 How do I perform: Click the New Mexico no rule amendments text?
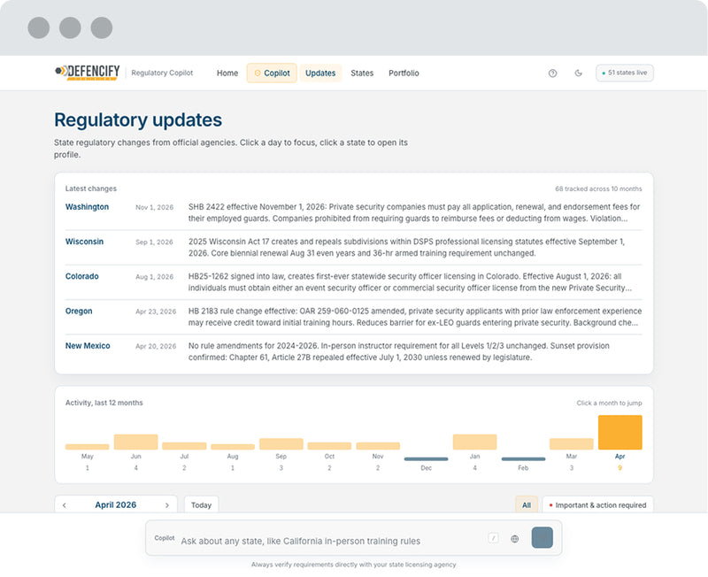pos(399,351)
